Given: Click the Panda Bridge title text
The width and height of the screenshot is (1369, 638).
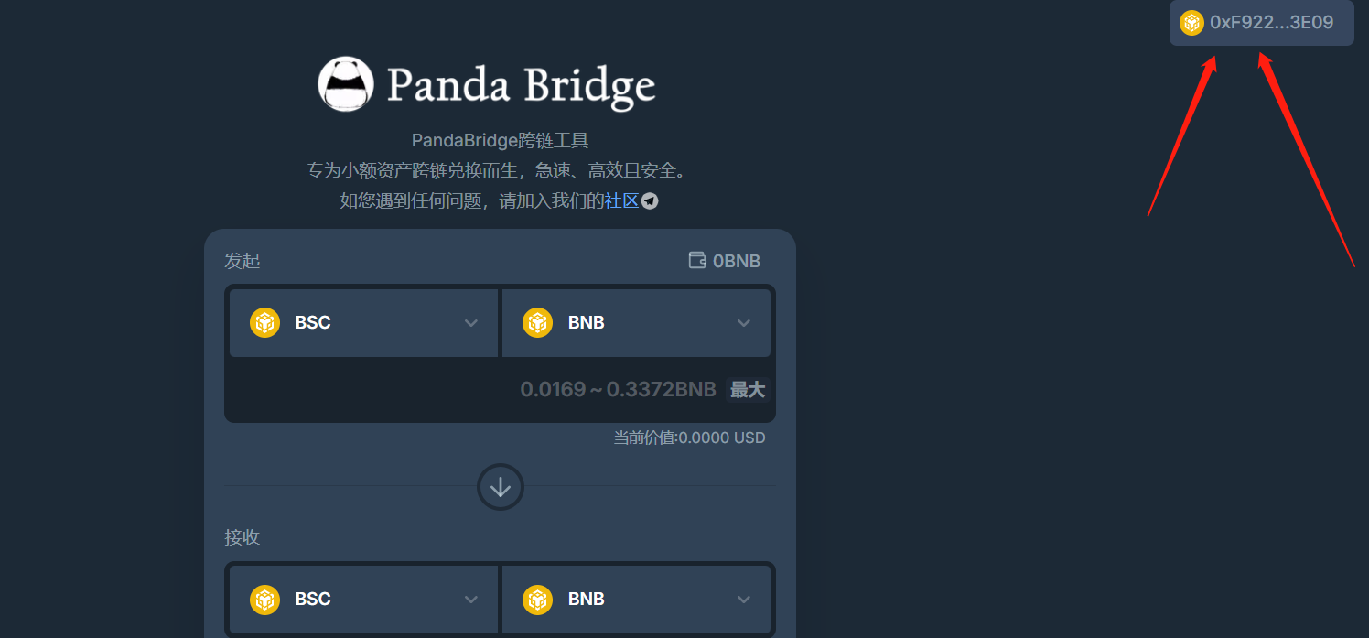Looking at the screenshot, I should [x=521, y=85].
